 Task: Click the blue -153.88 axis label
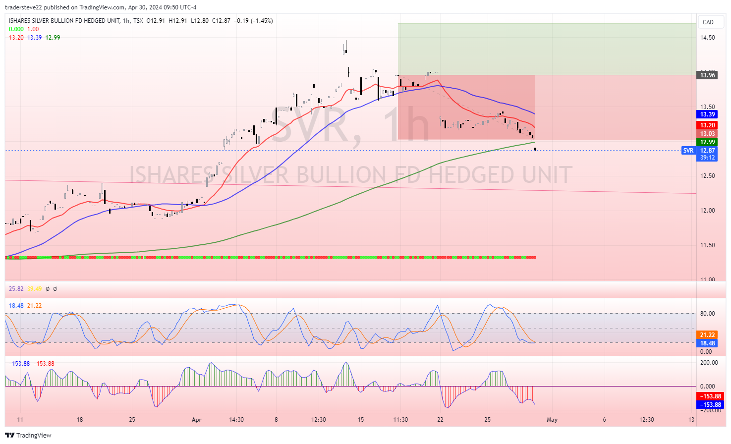(x=710, y=405)
